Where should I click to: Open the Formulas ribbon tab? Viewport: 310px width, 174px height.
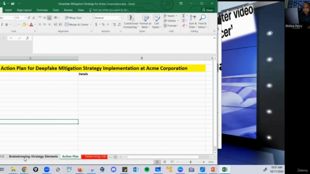click(x=42, y=10)
